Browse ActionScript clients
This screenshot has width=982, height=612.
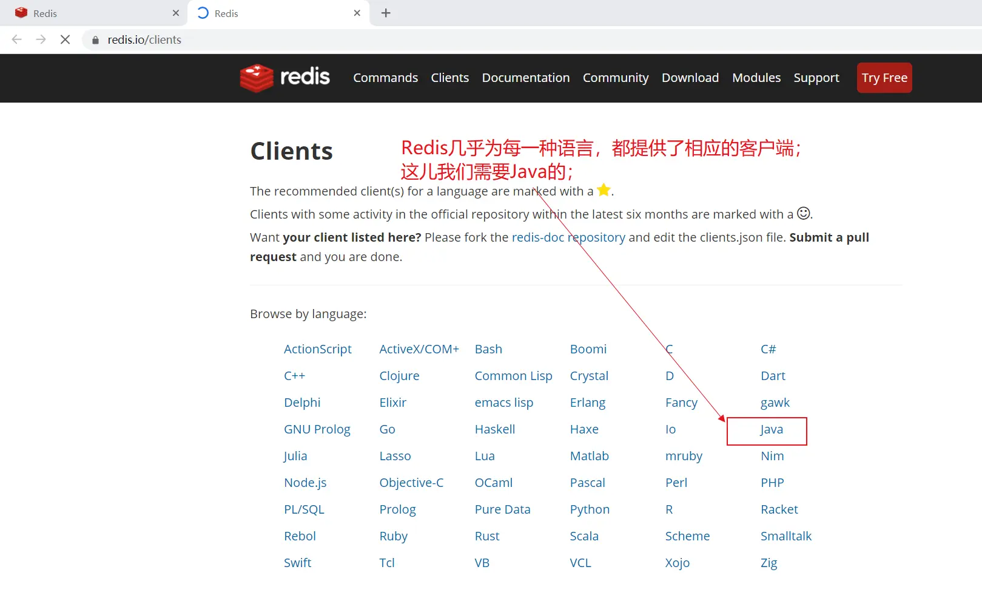[318, 349]
